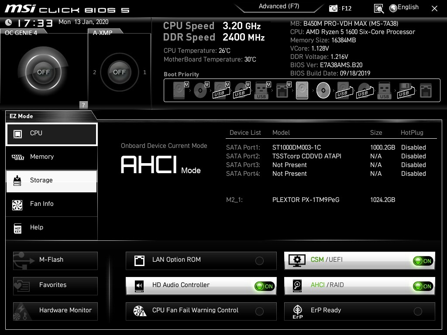Click the CSM/UEFI monitor gear icon
The width and height of the screenshot is (447, 335).
point(297,260)
